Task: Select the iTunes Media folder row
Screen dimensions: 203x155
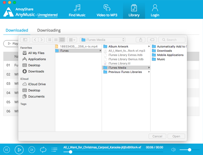Action: (126, 68)
